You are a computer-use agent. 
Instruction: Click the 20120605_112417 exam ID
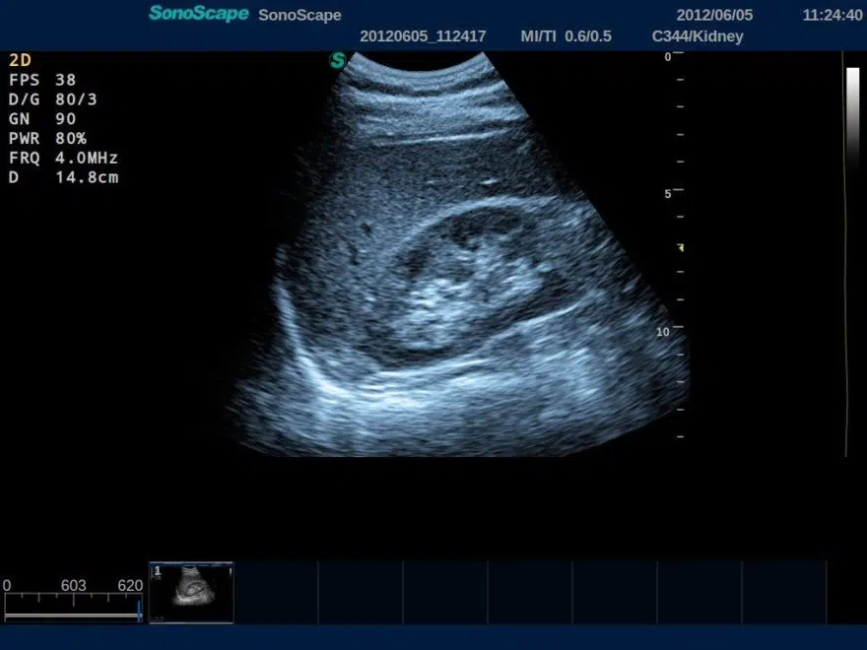coord(423,36)
